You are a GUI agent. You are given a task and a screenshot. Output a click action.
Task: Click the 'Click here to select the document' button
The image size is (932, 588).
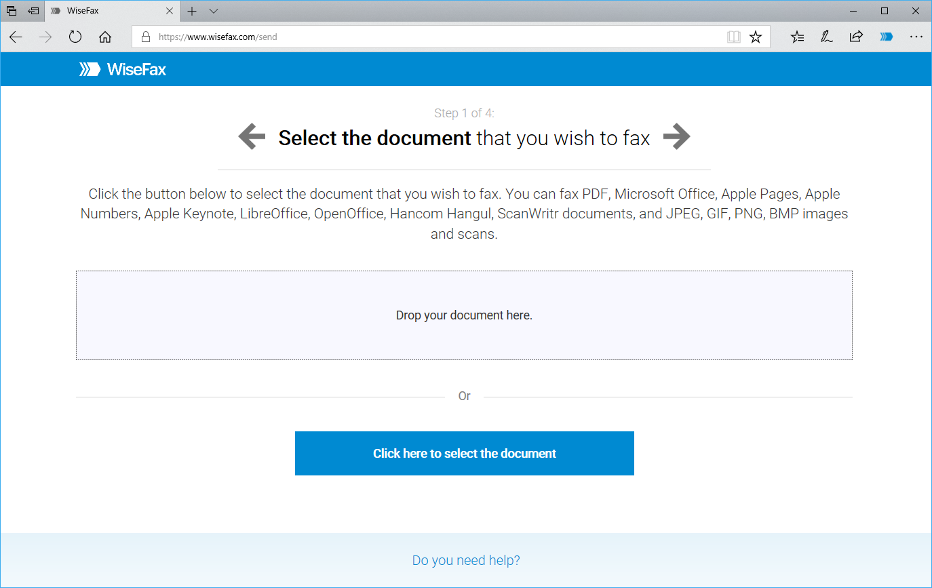465,453
